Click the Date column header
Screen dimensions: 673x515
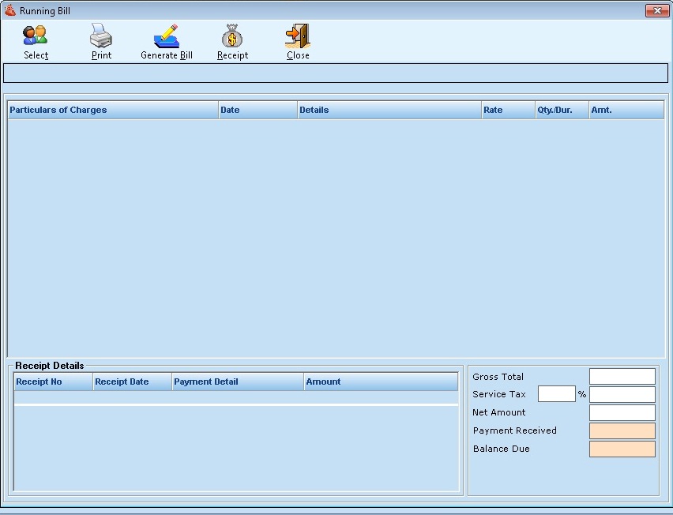(257, 110)
